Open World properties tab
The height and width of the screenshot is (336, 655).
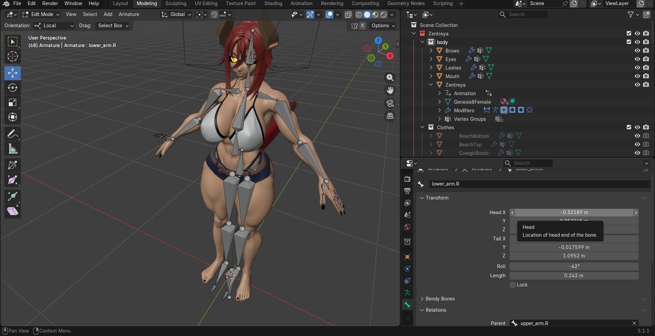tap(407, 227)
